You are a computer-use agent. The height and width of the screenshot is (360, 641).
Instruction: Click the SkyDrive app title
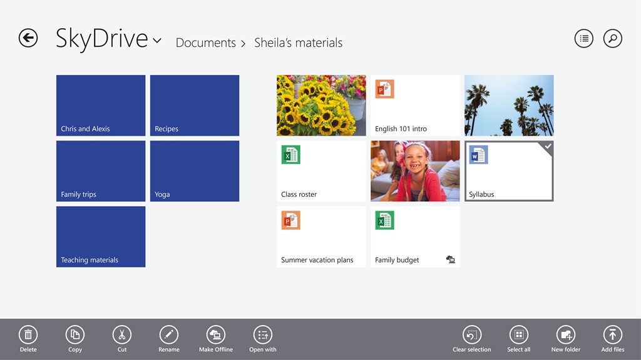click(102, 39)
